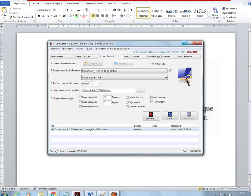Apply superscript x² formatting
This screenshot has width=251, height=196.
[x=64, y=16]
